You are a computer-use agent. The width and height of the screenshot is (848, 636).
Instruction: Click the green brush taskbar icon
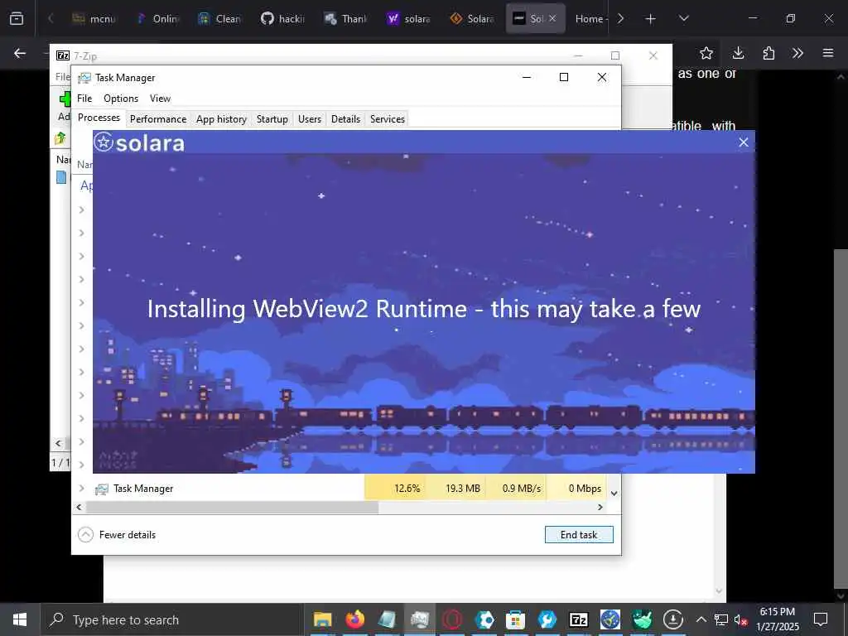click(642, 619)
